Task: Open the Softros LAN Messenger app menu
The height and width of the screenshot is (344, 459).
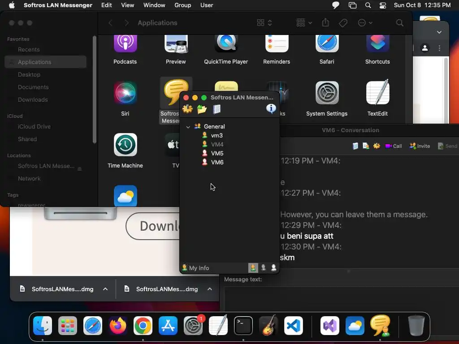Action: 58,5
